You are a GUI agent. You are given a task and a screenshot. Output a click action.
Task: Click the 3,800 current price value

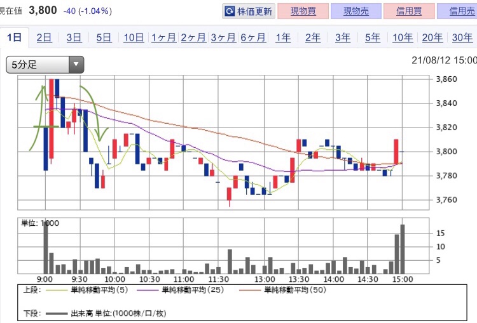[43, 10]
